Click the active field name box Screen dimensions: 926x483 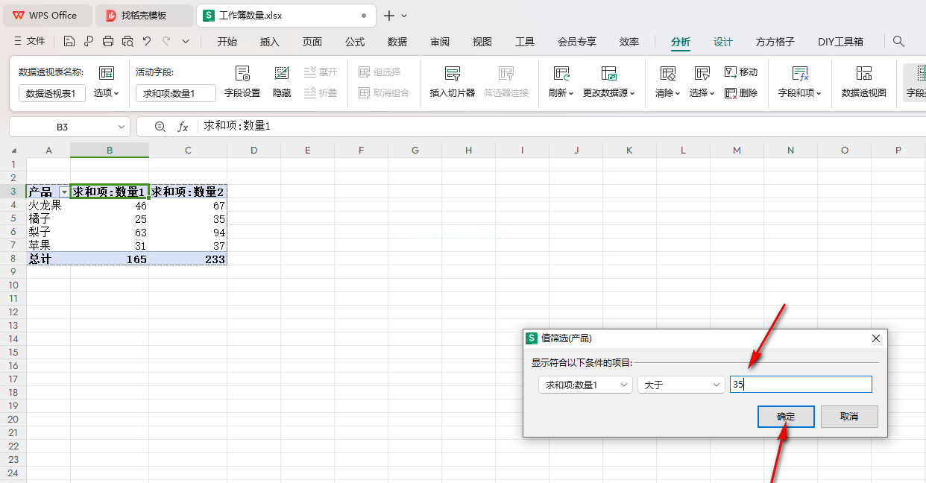(176, 93)
